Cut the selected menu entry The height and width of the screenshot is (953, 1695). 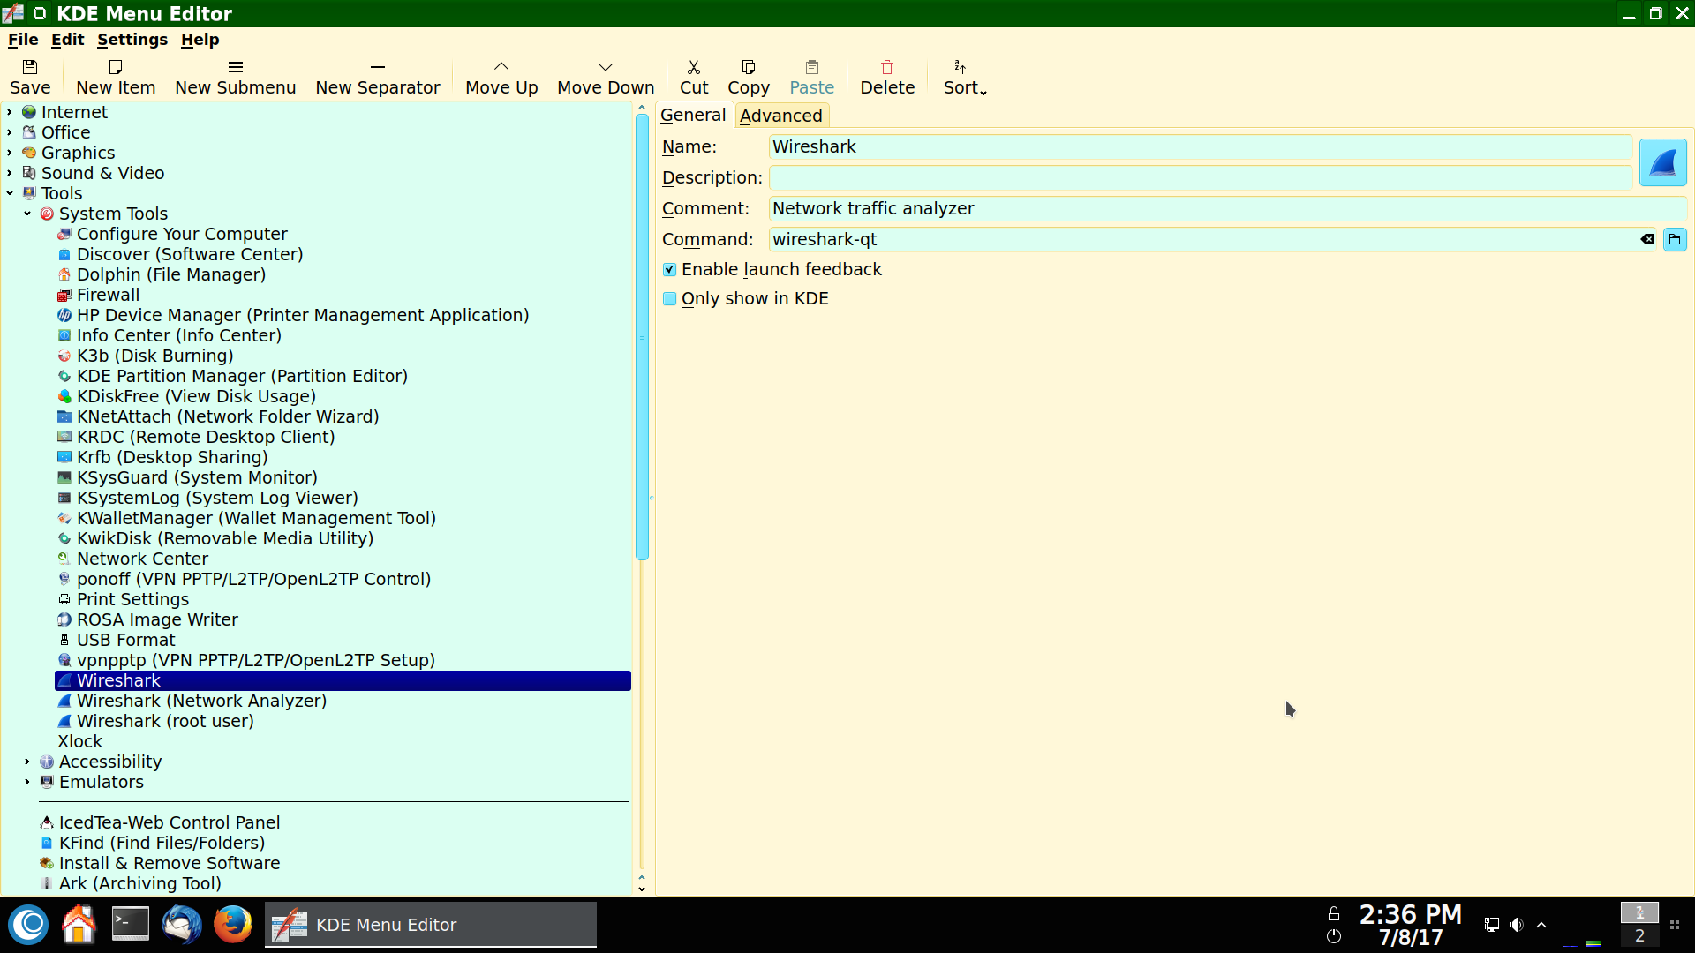pyautogui.click(x=694, y=77)
